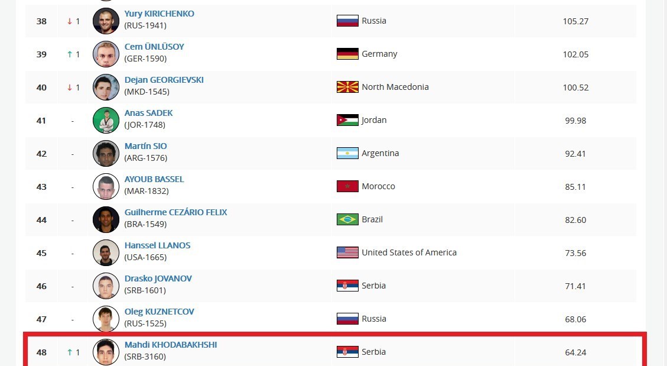The width and height of the screenshot is (667, 366).
Task: Click AYOUB BASSEL's name link
Action: [x=154, y=179]
